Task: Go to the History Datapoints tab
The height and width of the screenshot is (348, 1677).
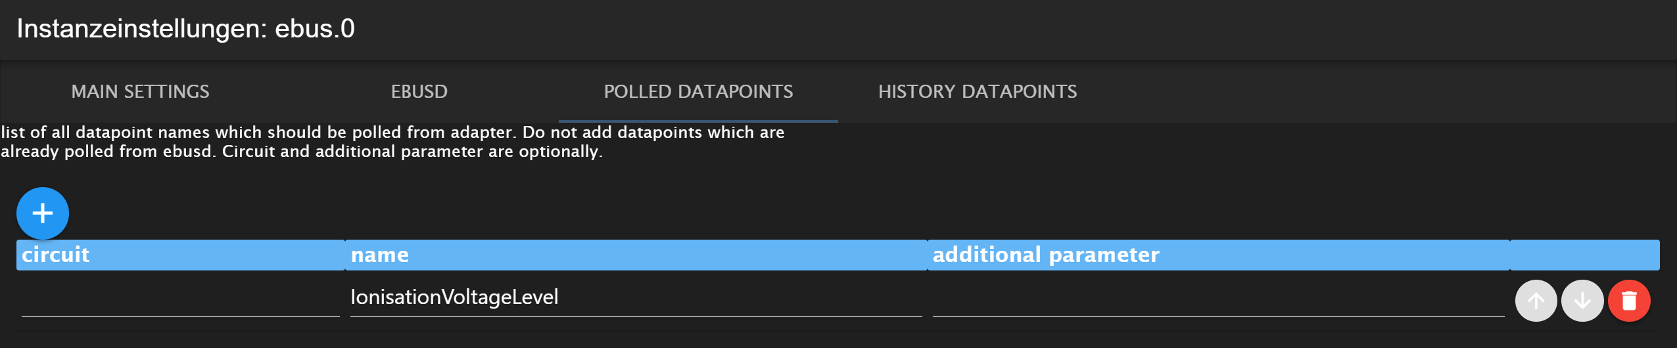Action: coord(978,91)
